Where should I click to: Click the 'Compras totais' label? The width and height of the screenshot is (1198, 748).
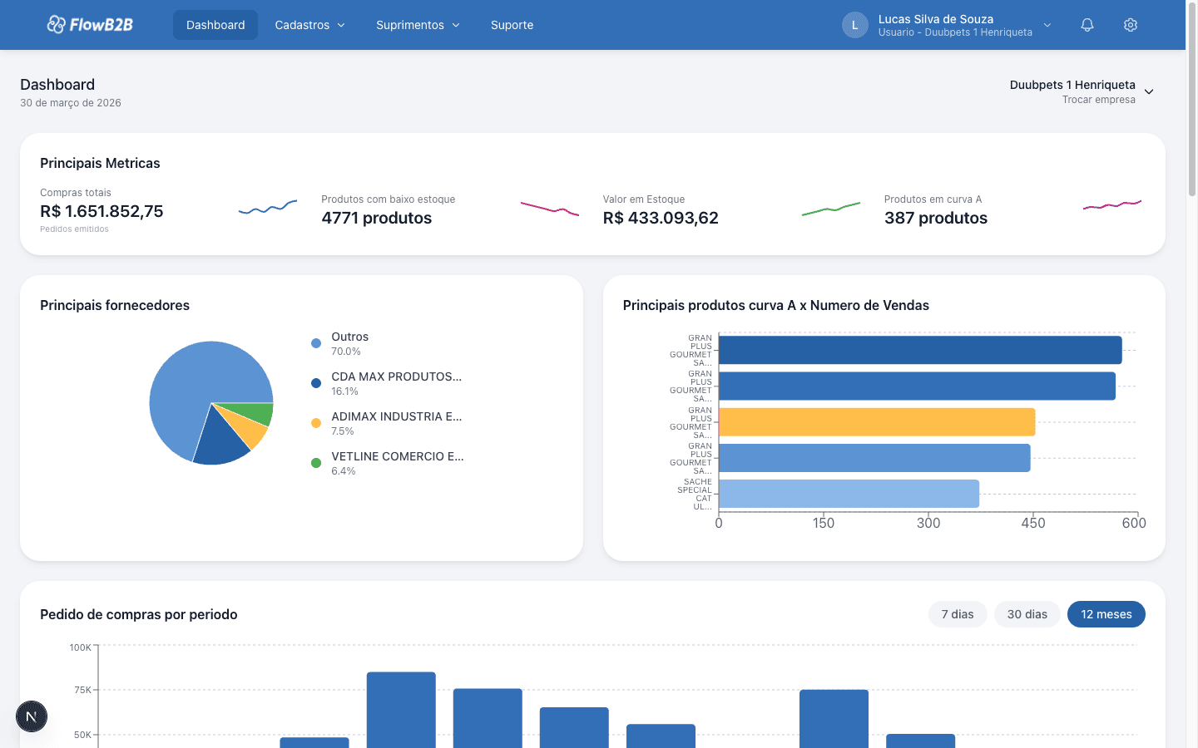pyautogui.click(x=76, y=193)
